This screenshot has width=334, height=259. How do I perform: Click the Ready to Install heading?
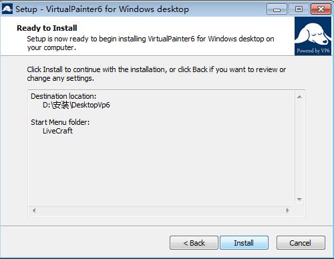pos(47,28)
